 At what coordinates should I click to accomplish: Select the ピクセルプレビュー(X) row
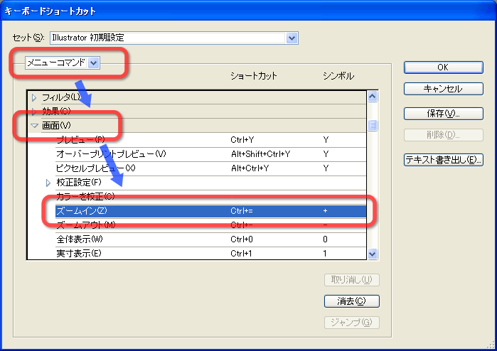(x=210, y=168)
